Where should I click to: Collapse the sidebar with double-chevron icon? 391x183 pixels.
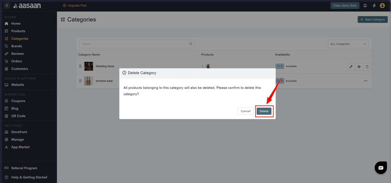click(x=7, y=5)
